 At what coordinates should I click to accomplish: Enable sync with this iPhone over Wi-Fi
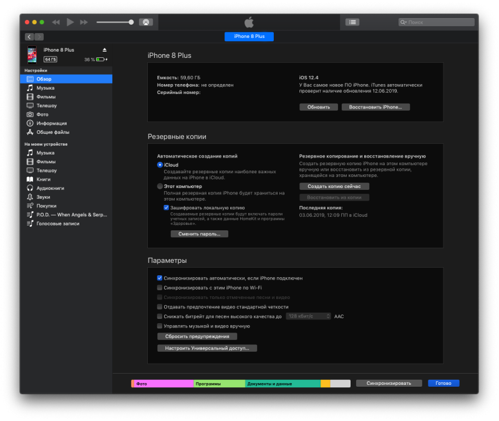(x=160, y=288)
